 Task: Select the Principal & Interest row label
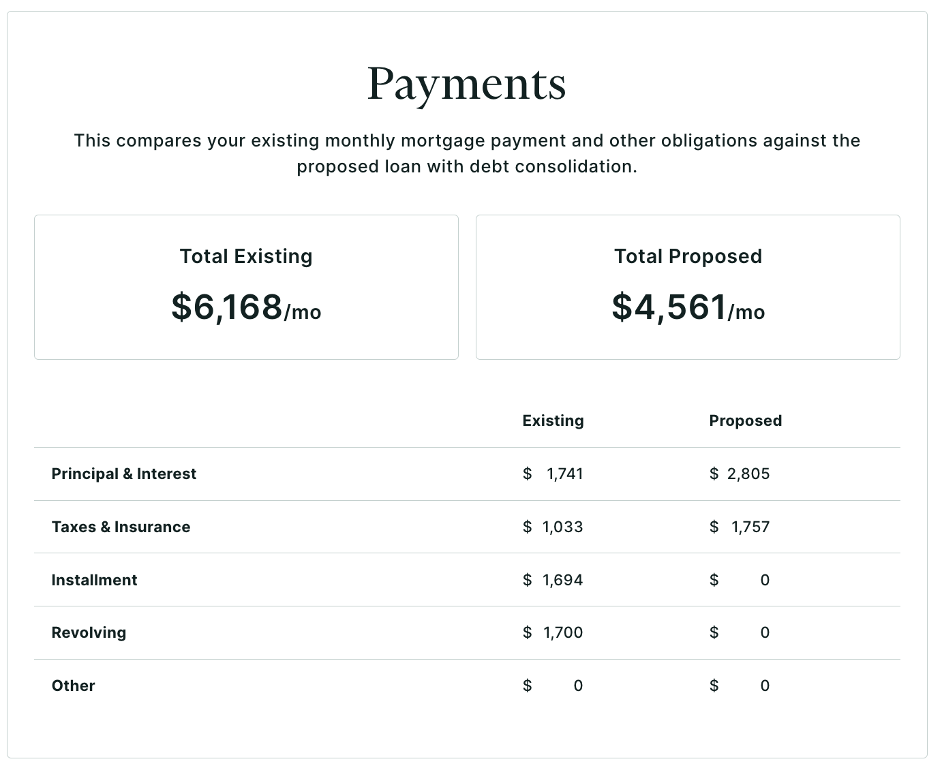click(124, 474)
